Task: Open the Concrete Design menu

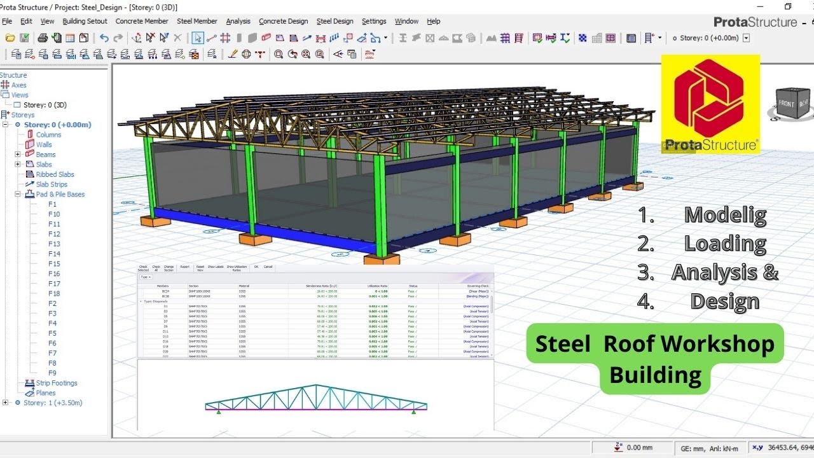Action: tap(284, 21)
